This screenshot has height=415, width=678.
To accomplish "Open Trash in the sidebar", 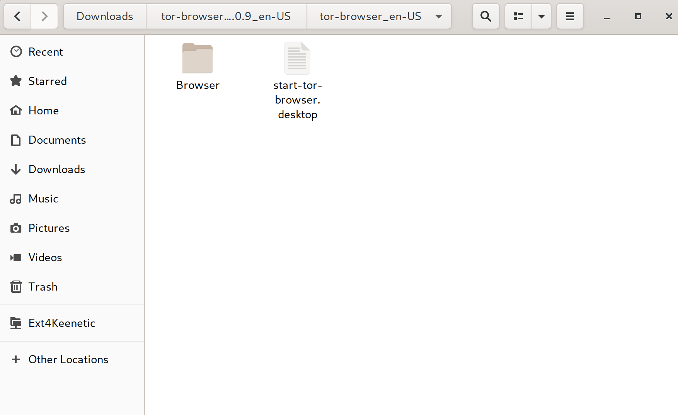I will tap(72, 287).
